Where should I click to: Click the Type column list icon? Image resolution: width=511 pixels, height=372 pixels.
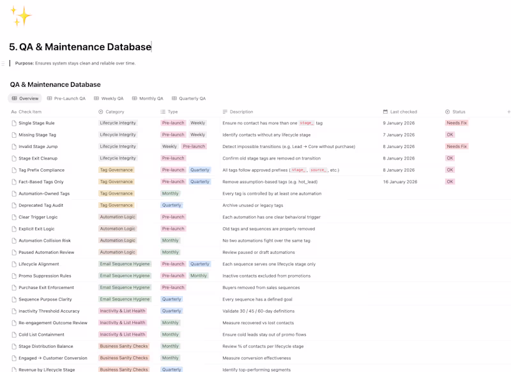click(x=164, y=111)
